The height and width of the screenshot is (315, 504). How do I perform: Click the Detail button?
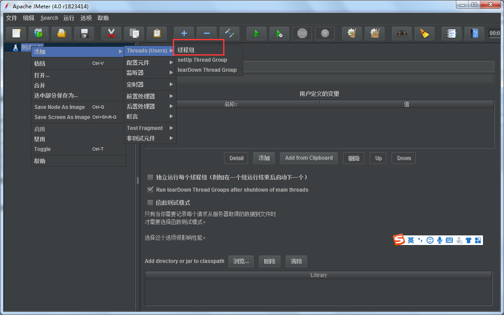tap(236, 158)
